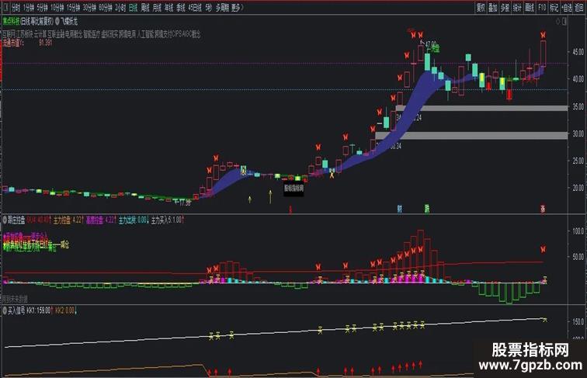
Task: Select the 年线 yearly period tab
Action: coord(168,8)
